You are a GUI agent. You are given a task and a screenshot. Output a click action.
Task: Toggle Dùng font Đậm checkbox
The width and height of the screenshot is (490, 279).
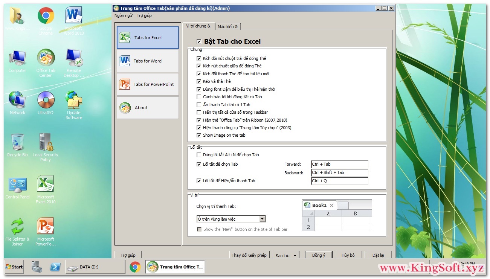click(x=199, y=89)
